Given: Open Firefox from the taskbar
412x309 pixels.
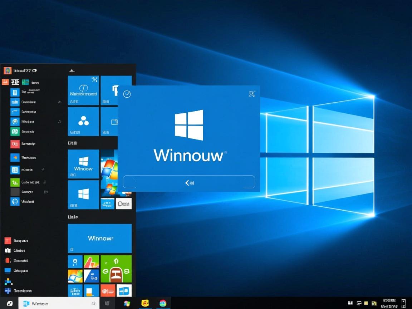Looking at the screenshot, I should (145, 303).
